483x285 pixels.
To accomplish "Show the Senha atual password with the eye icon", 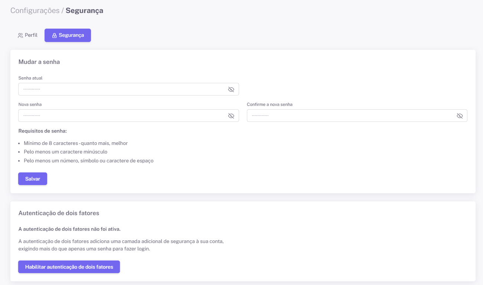I will (231, 90).
